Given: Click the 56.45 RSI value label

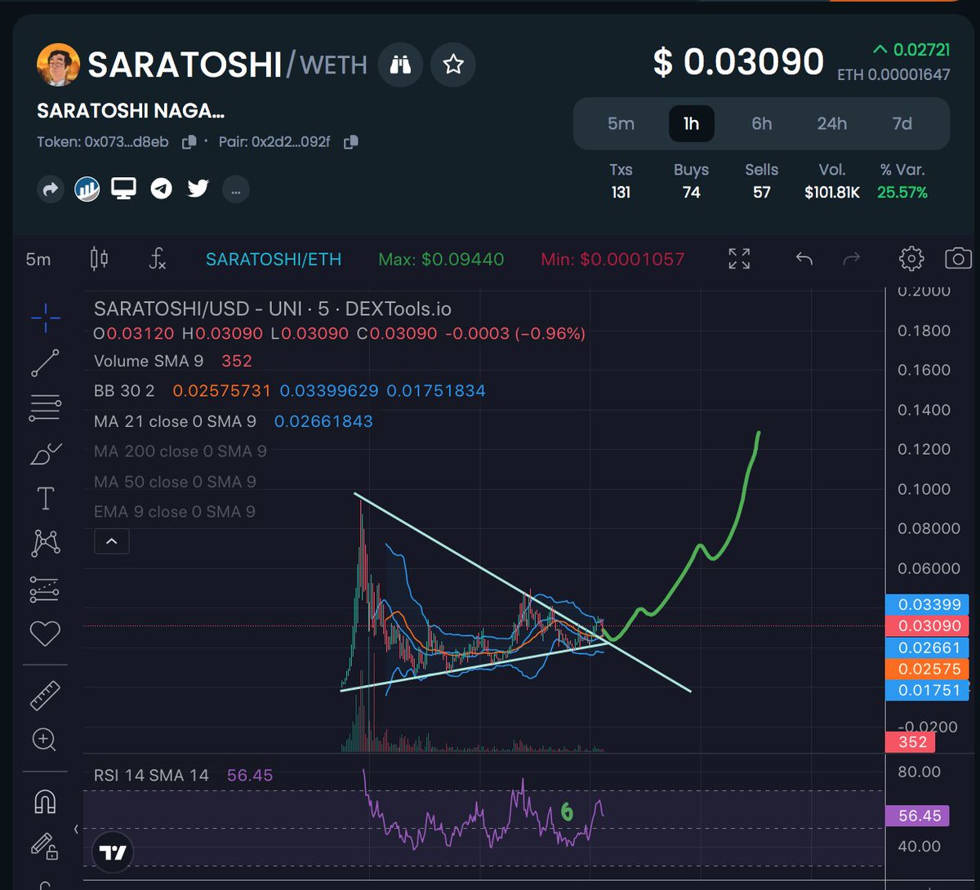Looking at the screenshot, I should [917, 816].
